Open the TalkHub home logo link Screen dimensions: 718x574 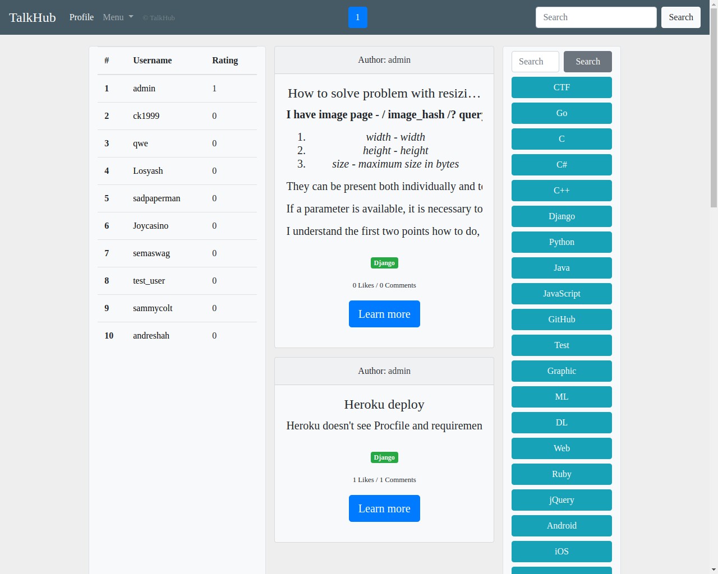33,17
